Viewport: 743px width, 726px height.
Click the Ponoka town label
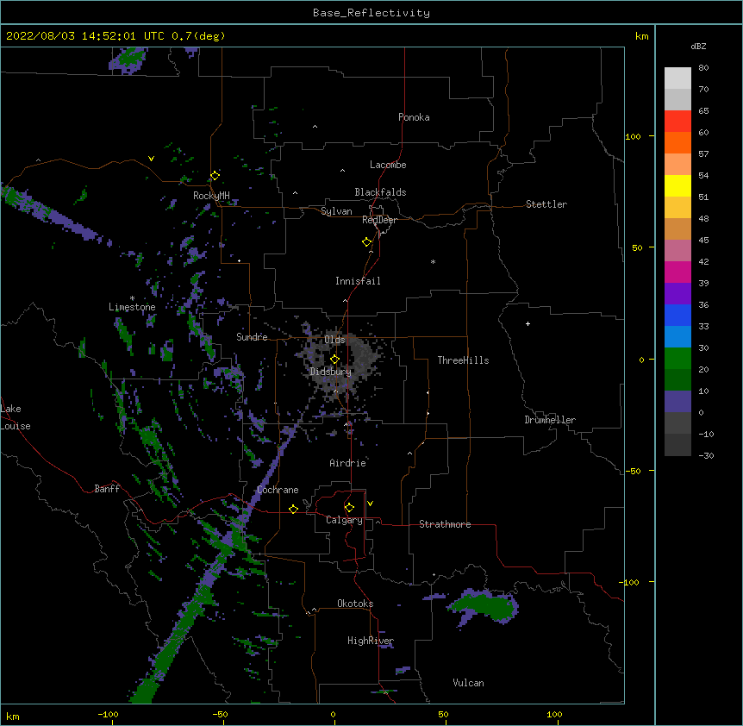click(x=414, y=117)
